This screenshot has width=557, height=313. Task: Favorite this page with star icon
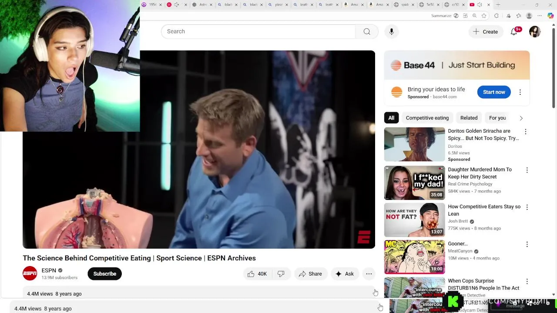tap(484, 16)
